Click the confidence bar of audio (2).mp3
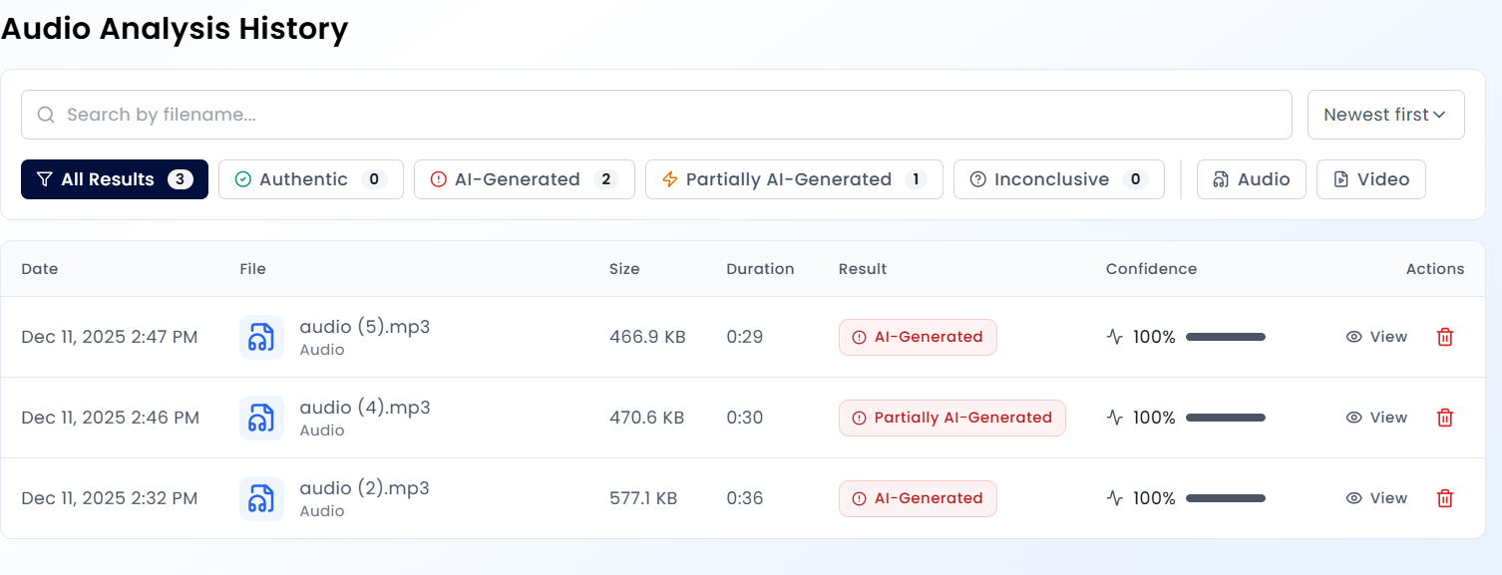The image size is (1502, 575). (1225, 498)
